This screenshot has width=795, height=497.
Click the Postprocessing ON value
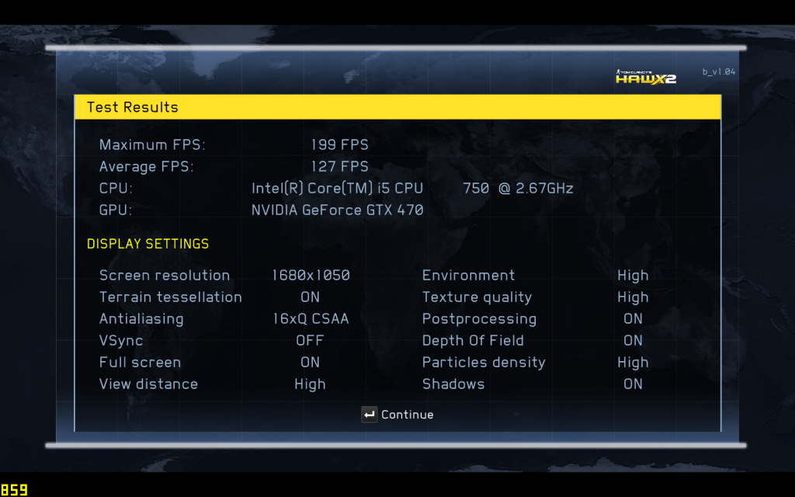pos(633,319)
